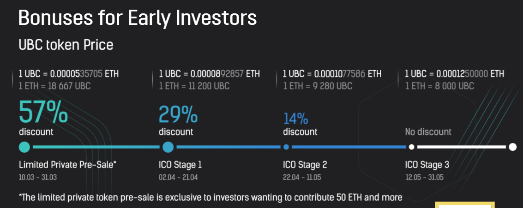Screen dimensions: 523x208
Task: Click the teal Limited Private Pre-Sale timeline dot
Action: pos(24,147)
